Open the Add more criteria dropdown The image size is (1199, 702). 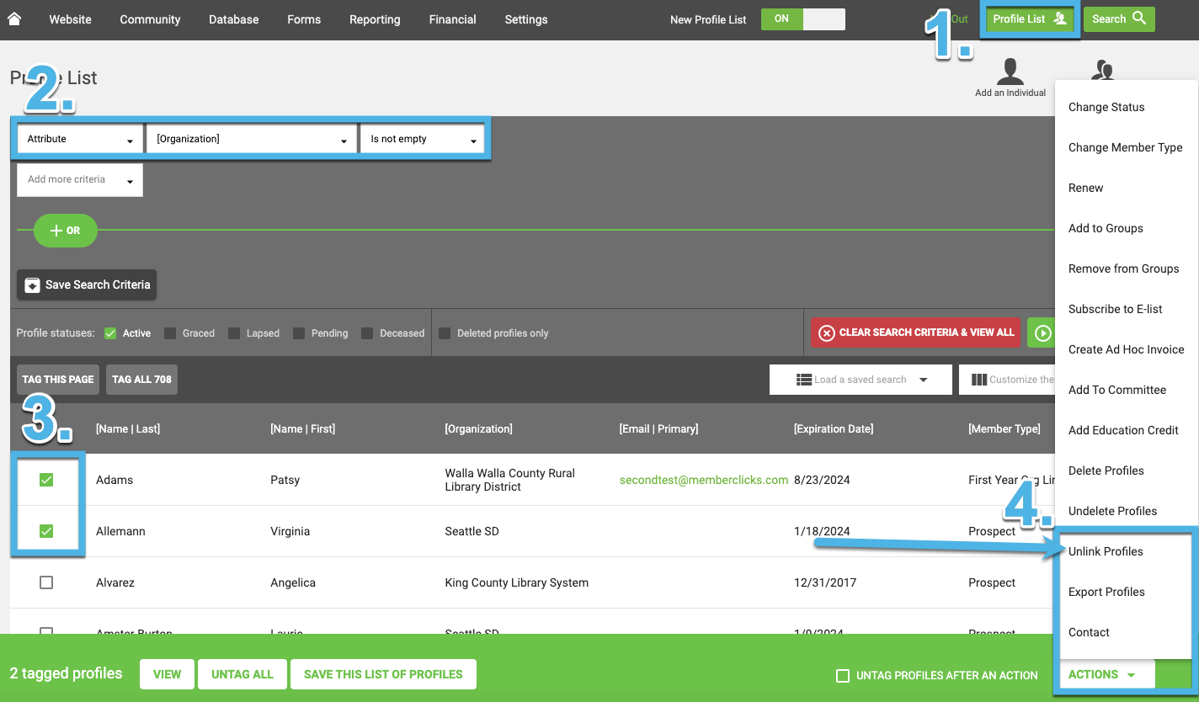point(79,179)
